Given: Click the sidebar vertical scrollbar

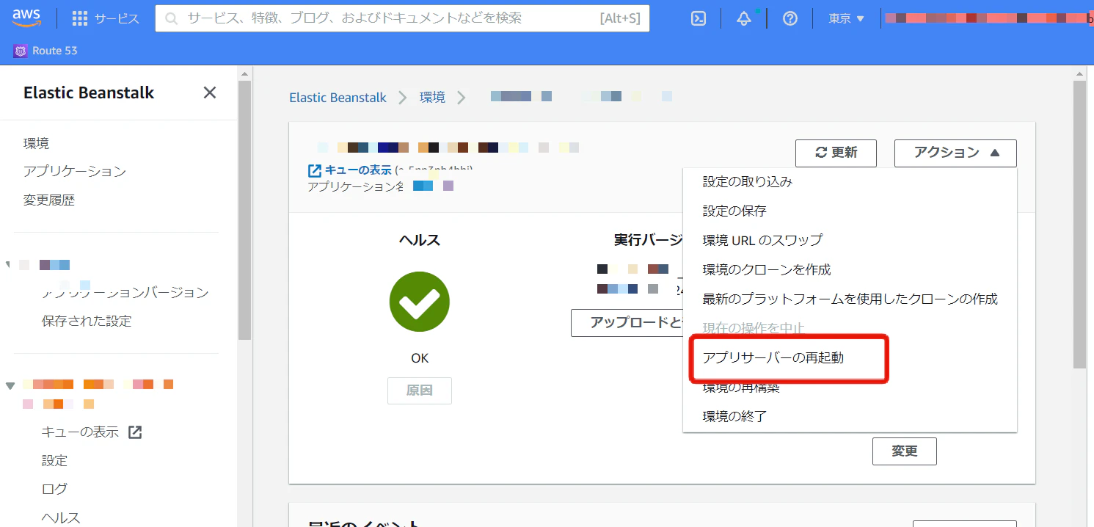Looking at the screenshot, I should [x=244, y=209].
